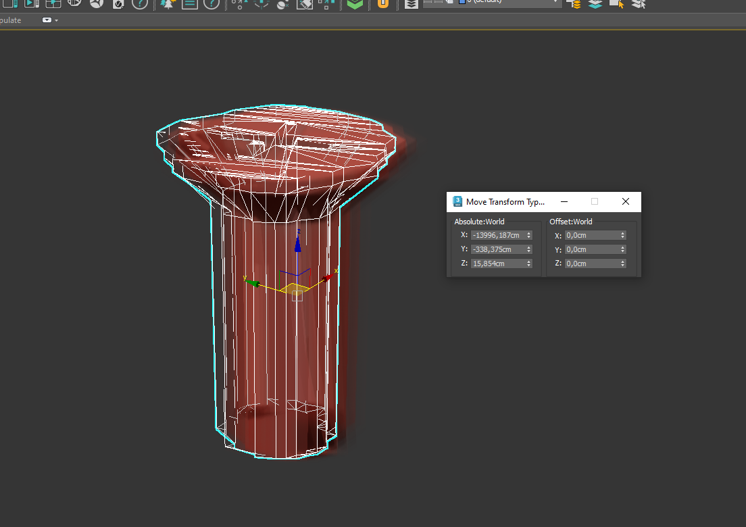Click the Offset World X spinner arrows
The image size is (746, 527).
[622, 235]
